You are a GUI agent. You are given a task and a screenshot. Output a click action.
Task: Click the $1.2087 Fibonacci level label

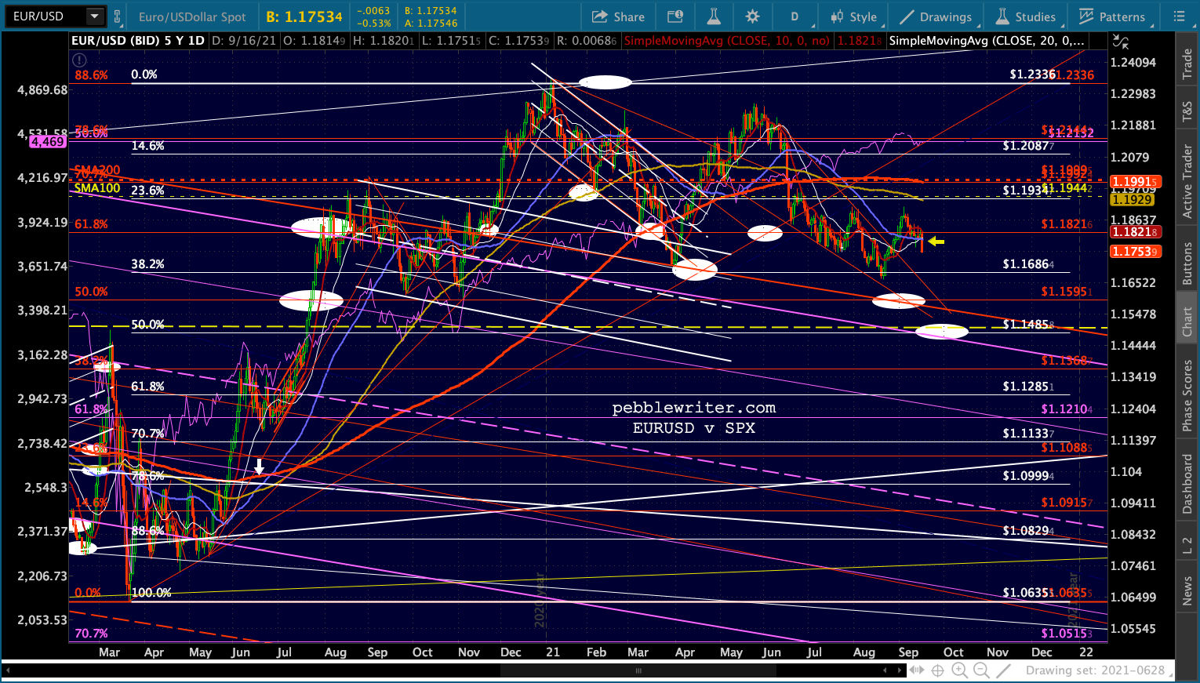click(1028, 146)
